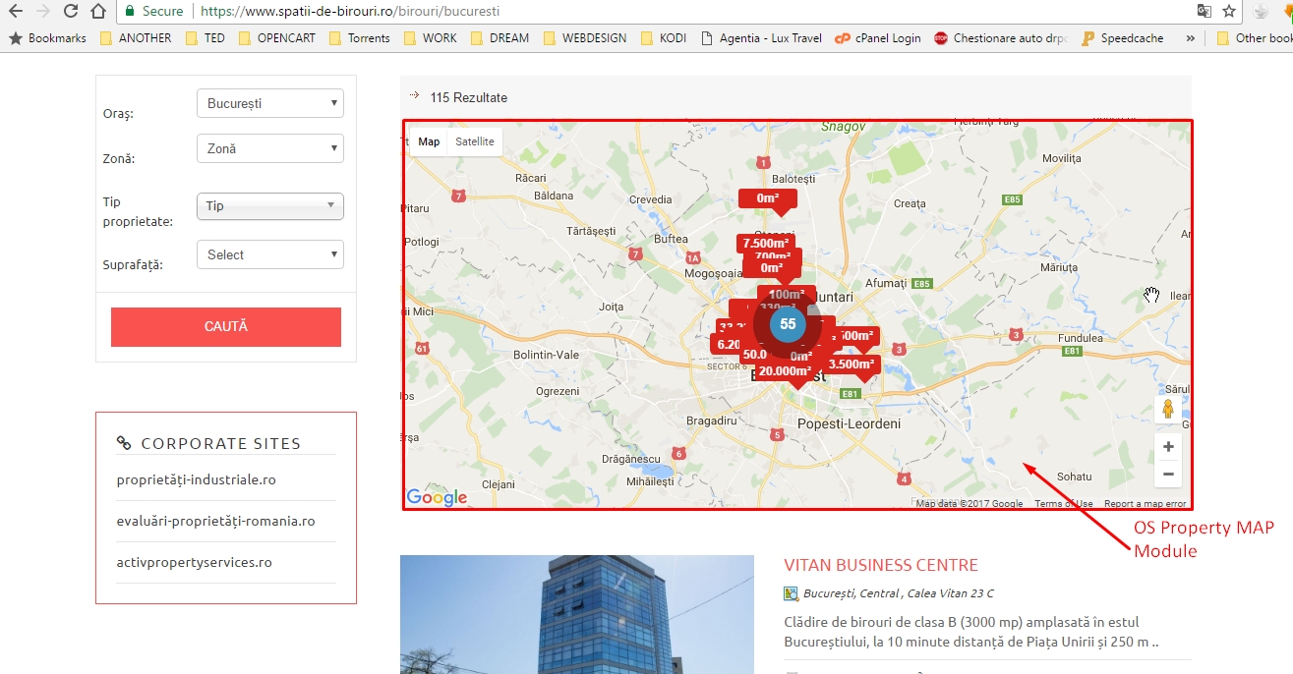Open the VITAN BUSINESS CENTRE listing title
This screenshot has width=1293, height=674.
point(881,566)
